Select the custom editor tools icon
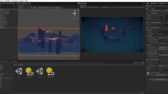Screen dimensions: 168x94 pos(13,3)
